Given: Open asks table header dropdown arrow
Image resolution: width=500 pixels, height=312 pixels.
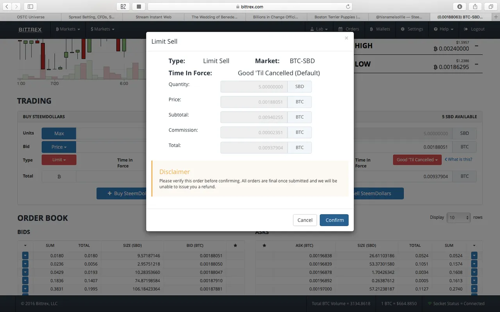Looking at the screenshot, I should tap(474, 246).
